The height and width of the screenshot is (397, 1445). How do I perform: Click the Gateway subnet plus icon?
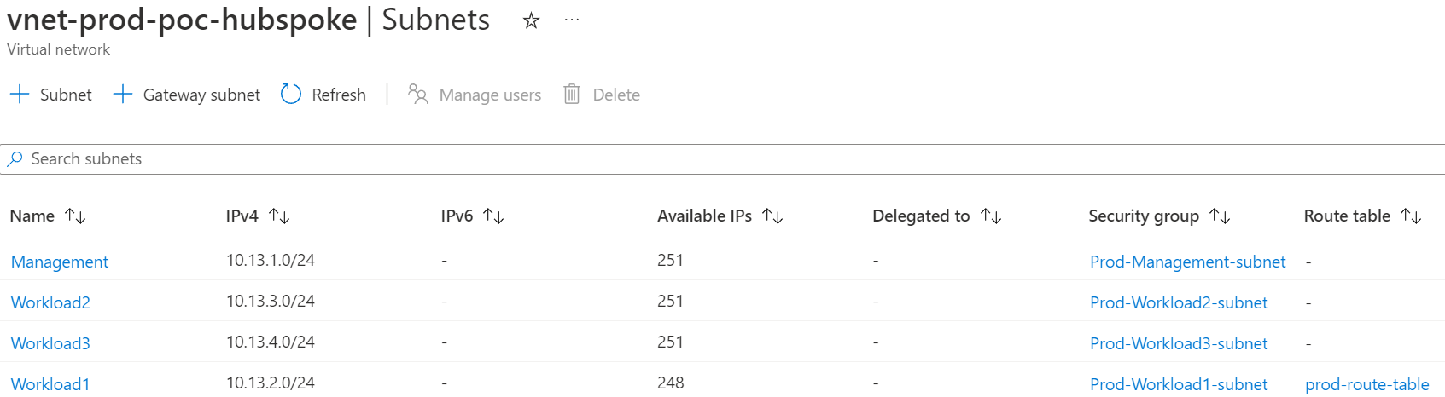tap(123, 95)
